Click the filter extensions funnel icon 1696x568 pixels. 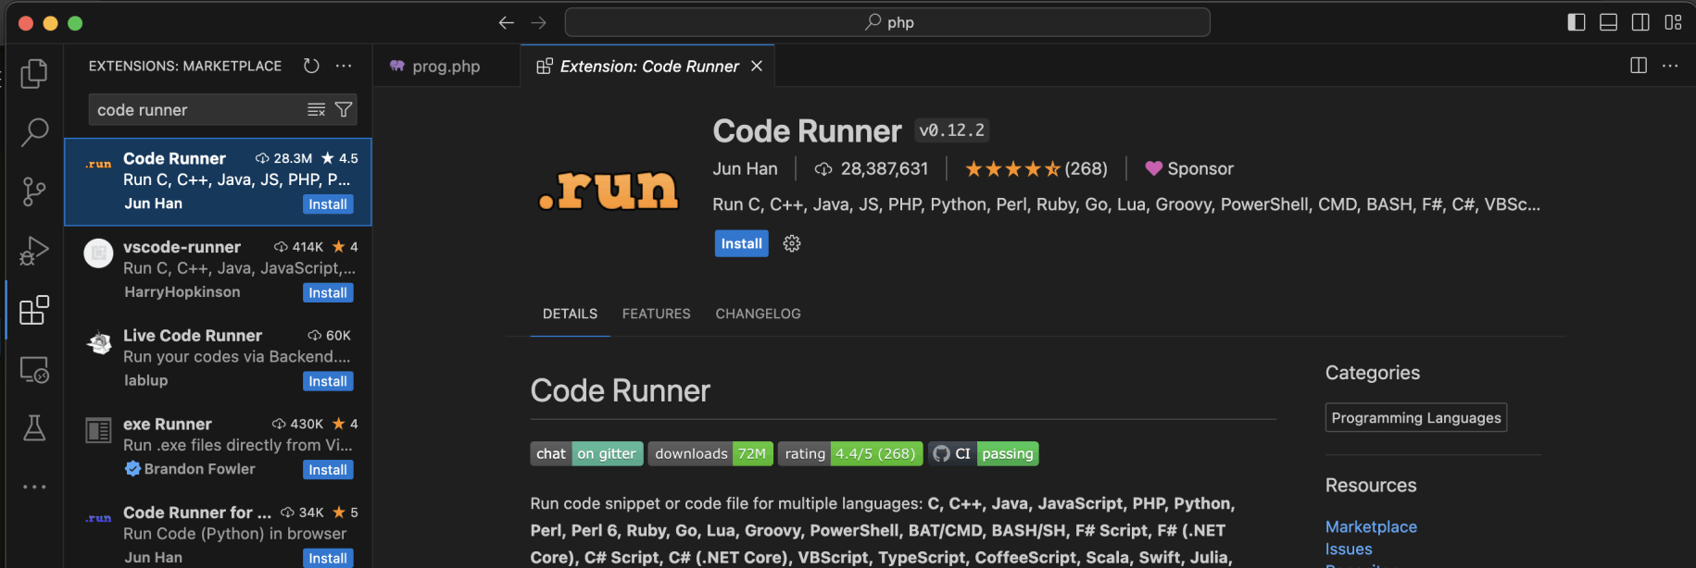[344, 110]
